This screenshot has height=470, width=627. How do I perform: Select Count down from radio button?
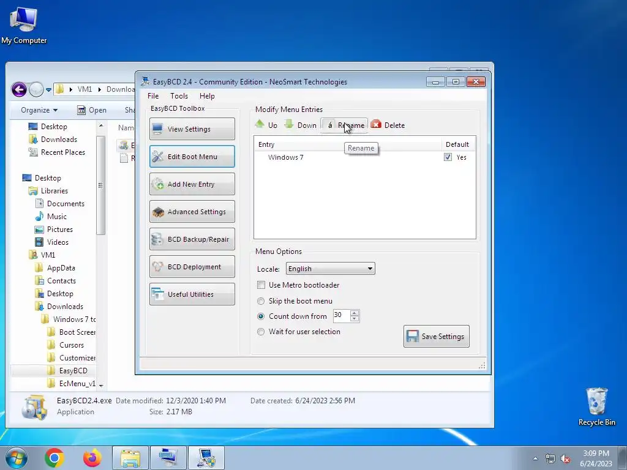pyautogui.click(x=261, y=316)
